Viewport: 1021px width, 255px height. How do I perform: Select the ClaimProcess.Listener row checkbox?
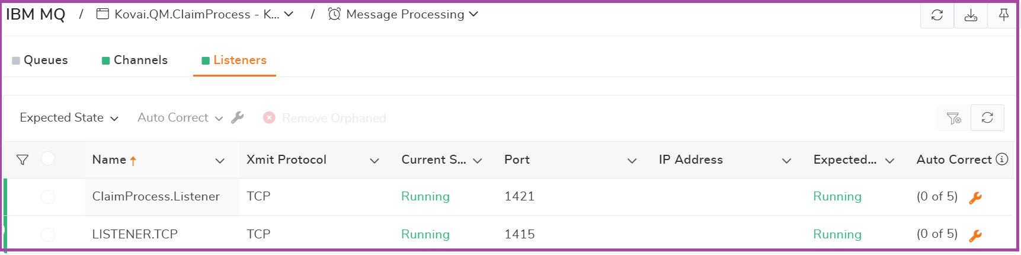(48, 197)
